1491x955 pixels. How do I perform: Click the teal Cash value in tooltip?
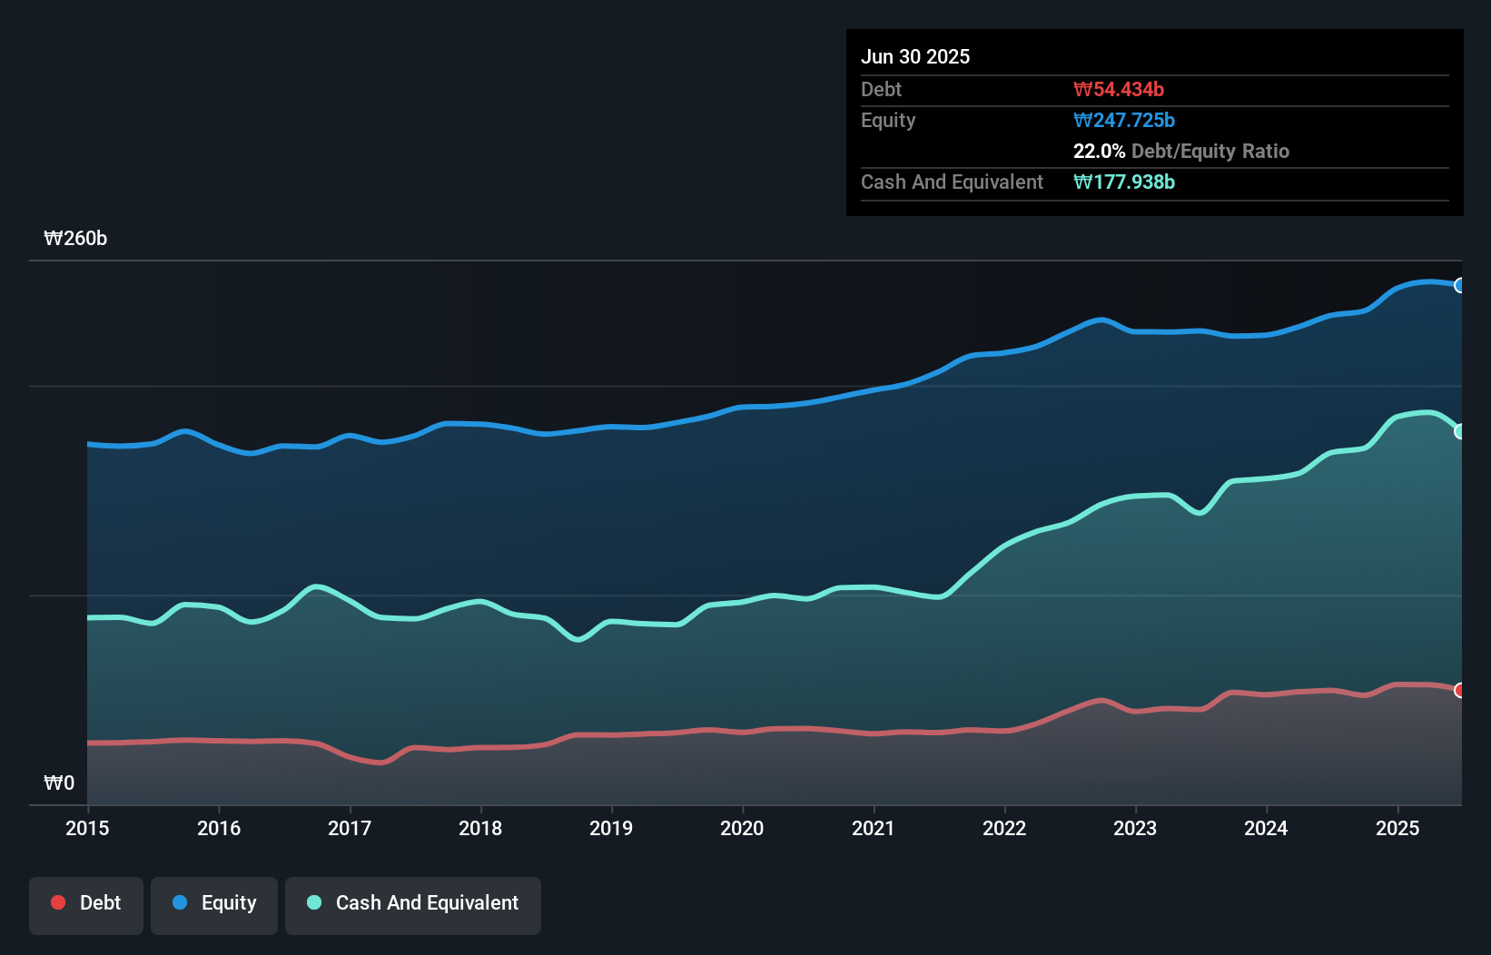click(x=1125, y=182)
